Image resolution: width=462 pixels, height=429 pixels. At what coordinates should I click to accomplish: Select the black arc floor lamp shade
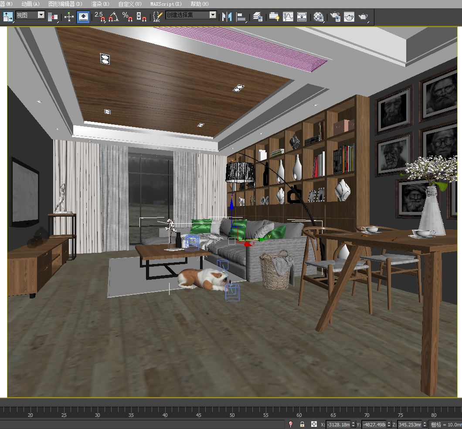click(240, 172)
